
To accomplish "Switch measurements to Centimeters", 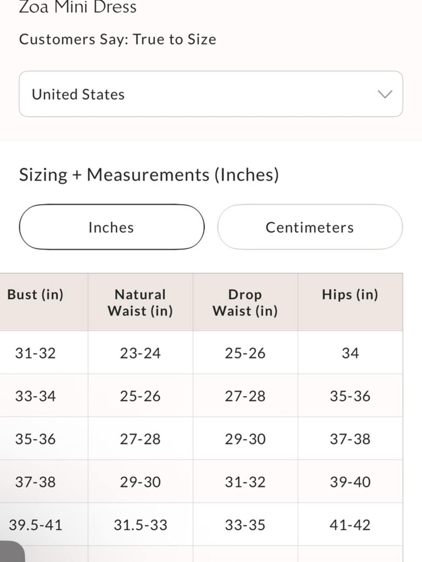I will coord(310,227).
